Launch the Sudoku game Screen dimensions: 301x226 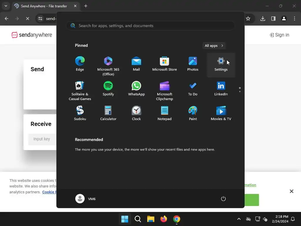point(80,113)
